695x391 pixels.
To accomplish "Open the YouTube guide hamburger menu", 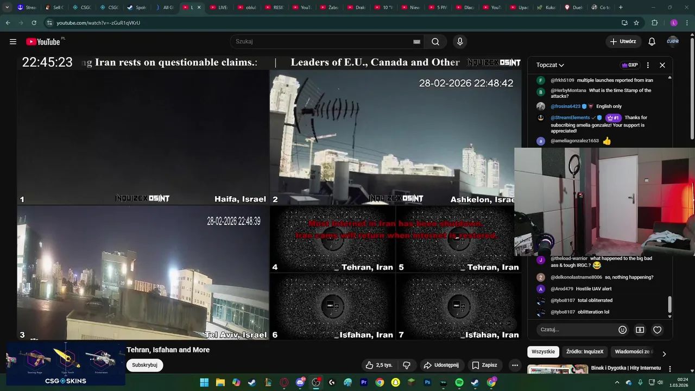I will (x=13, y=42).
